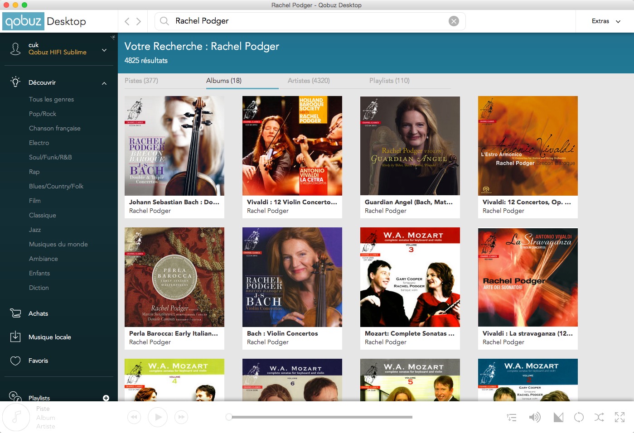Open the Playlists section icon
This screenshot has height=433, width=634.
pos(15,396)
